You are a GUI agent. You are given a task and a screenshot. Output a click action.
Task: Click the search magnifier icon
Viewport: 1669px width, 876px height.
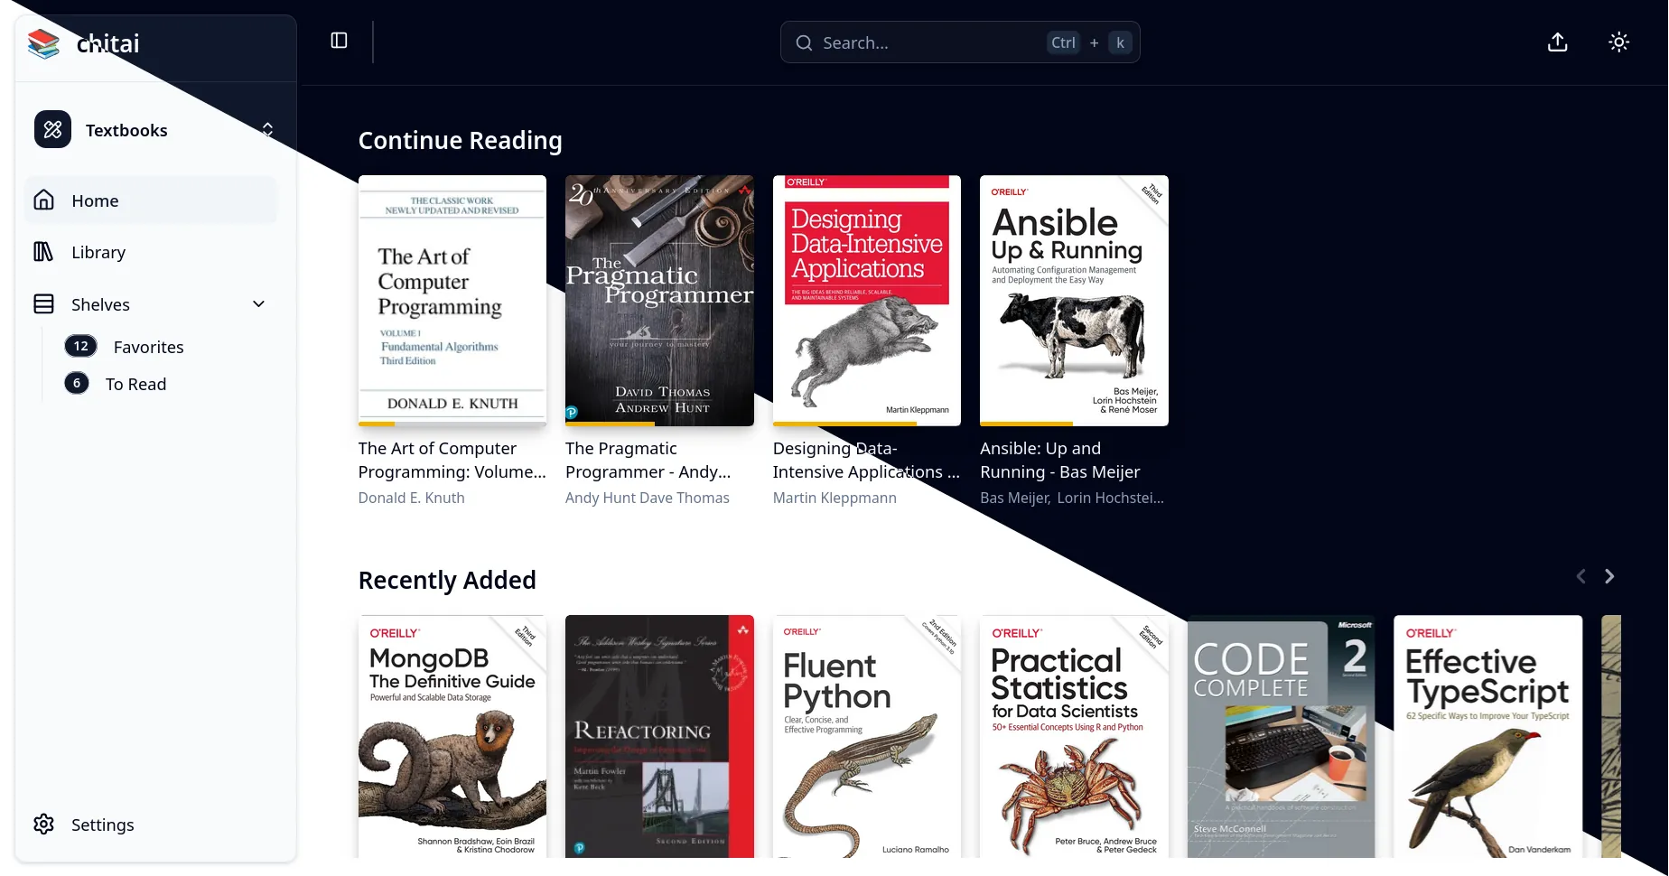click(x=804, y=42)
